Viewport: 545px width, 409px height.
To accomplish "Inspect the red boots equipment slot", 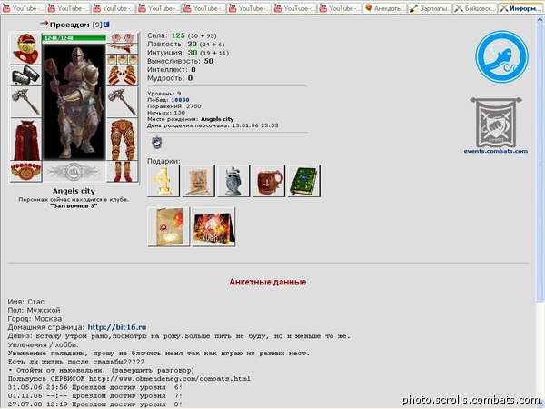I will tap(122, 172).
